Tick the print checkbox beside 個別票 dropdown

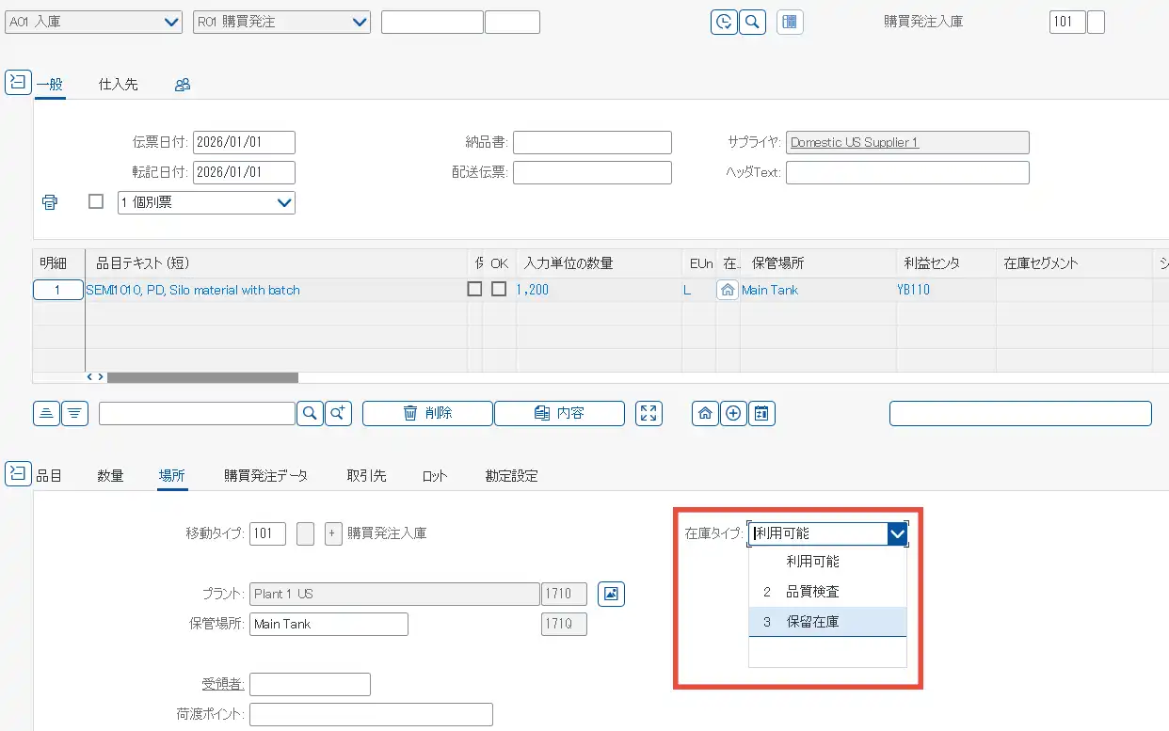click(95, 201)
